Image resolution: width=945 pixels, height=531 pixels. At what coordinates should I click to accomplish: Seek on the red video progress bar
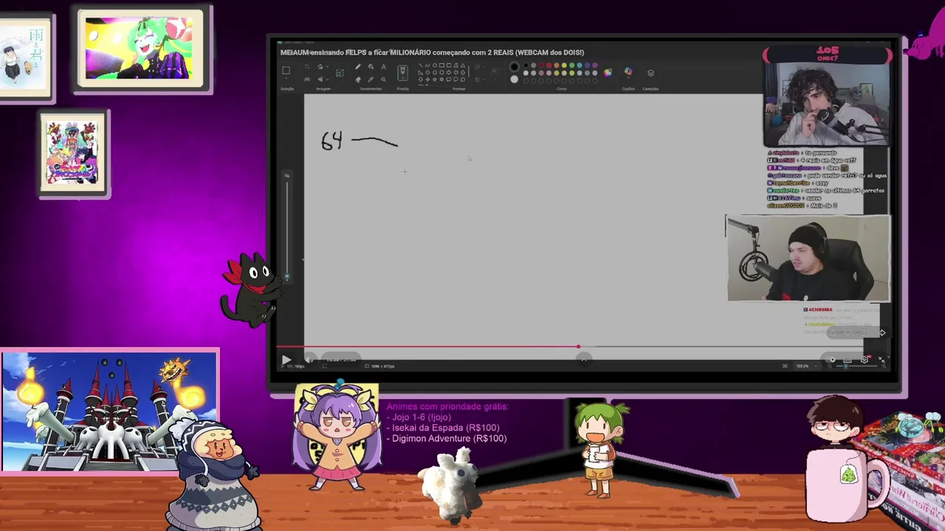click(x=580, y=346)
